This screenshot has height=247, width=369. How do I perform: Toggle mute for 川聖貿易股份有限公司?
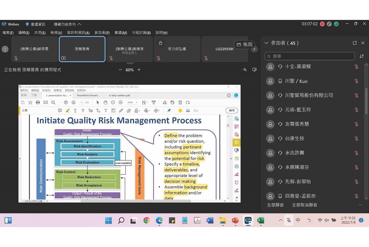coord(356,95)
